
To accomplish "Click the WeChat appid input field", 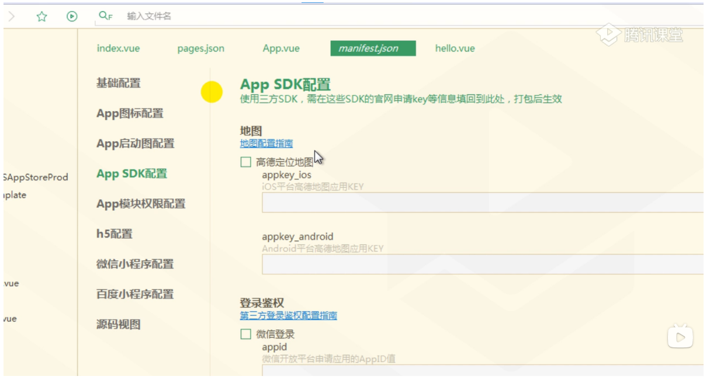I will click(483, 371).
